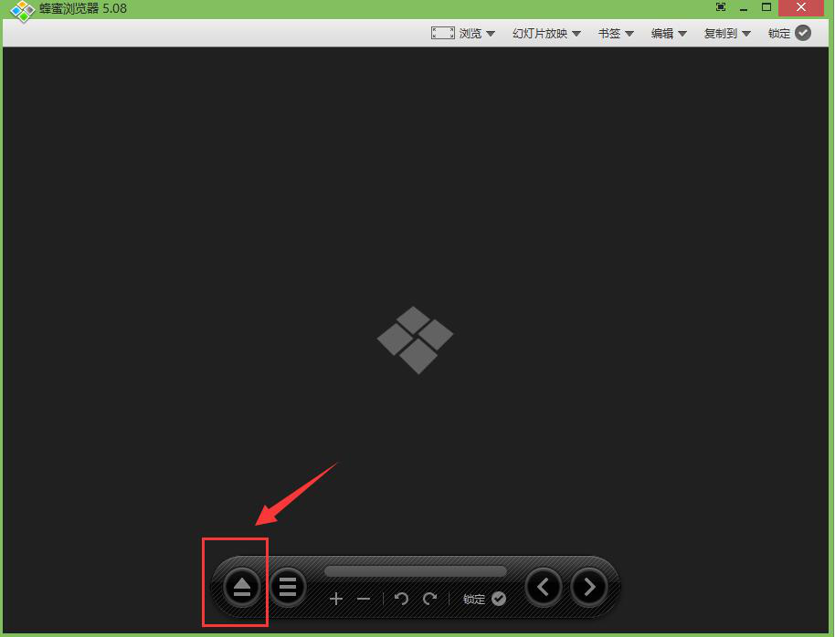Close the 蜂蜜浏览器 window
835x637 pixels.
coord(801,7)
